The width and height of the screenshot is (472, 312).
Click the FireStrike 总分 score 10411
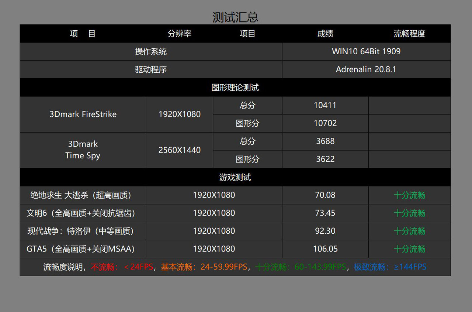tap(324, 105)
